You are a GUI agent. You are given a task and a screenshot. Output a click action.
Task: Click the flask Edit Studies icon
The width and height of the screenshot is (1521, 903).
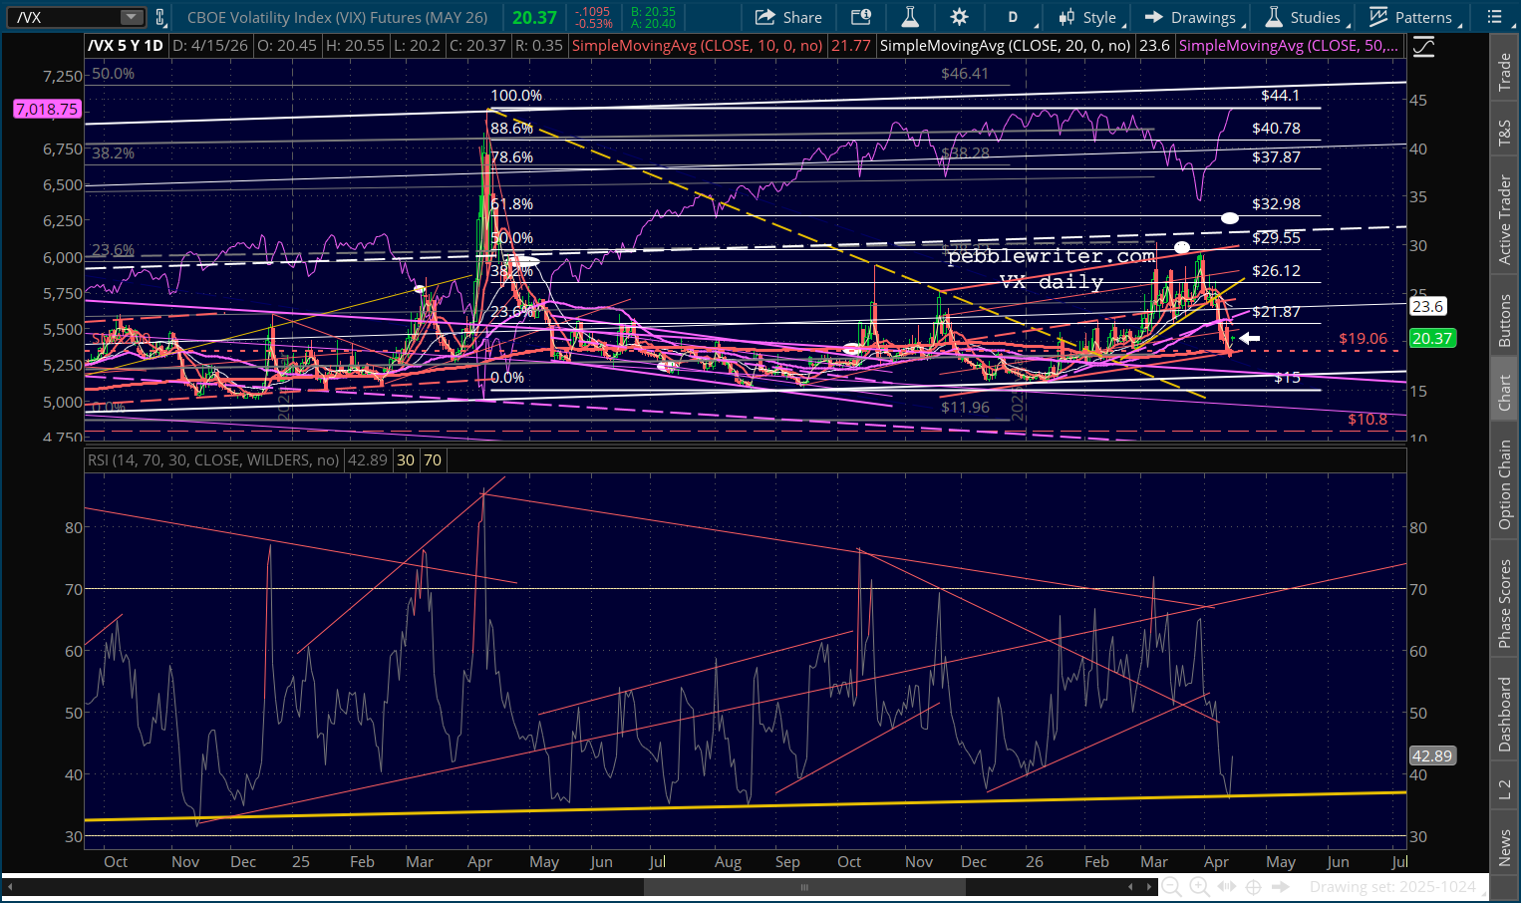coord(909,17)
